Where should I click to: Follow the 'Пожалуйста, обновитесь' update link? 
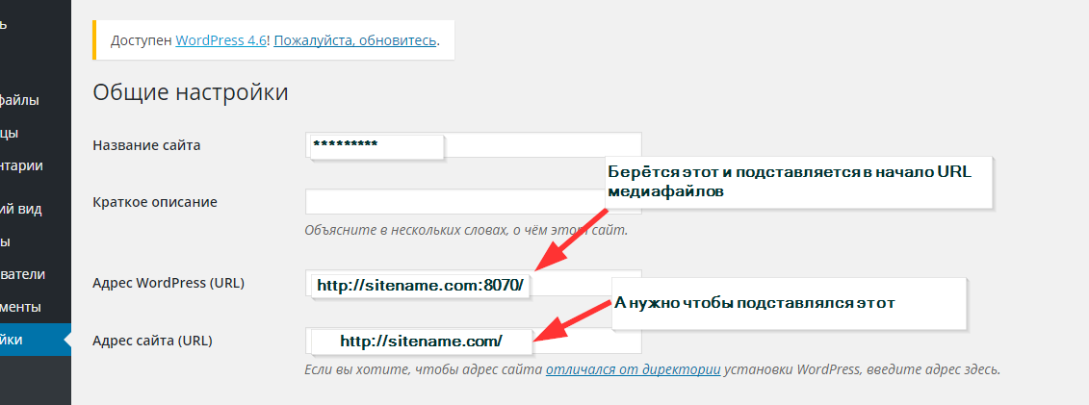coord(355,40)
